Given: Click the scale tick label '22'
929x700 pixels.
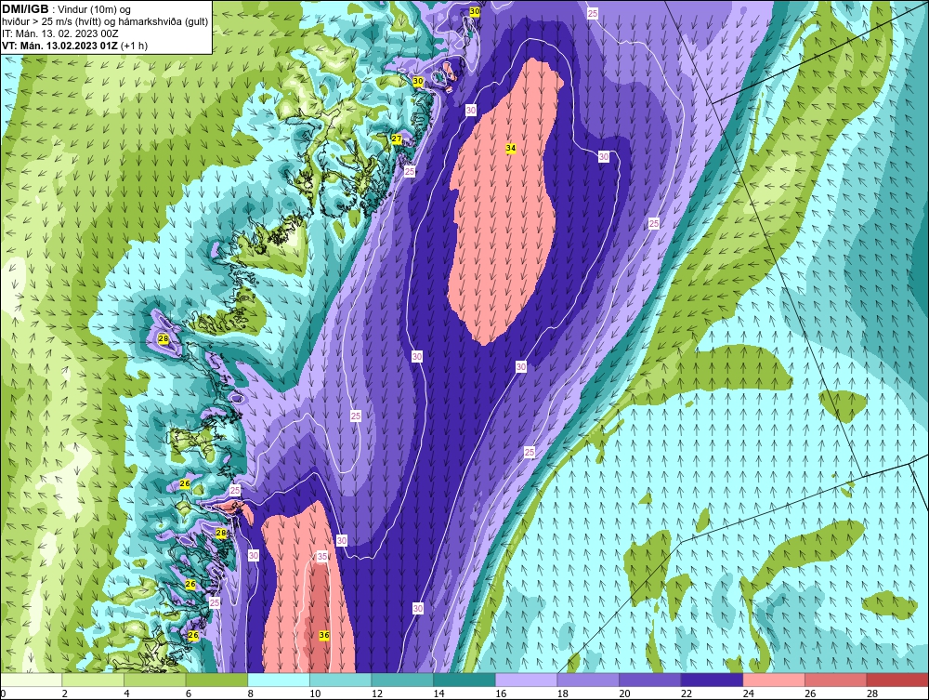Looking at the screenshot, I should click(x=687, y=693).
